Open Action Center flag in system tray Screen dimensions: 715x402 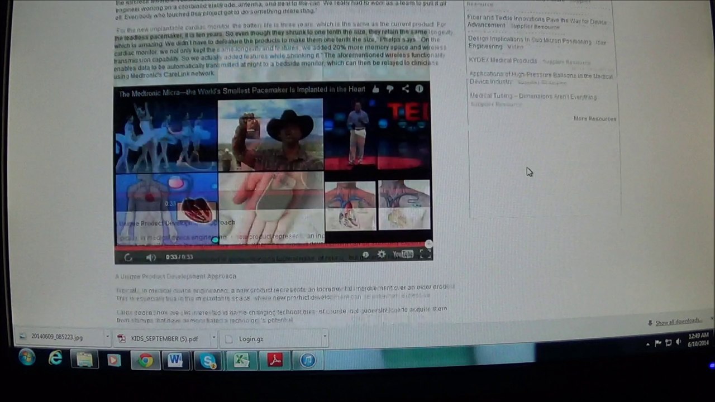[658, 343]
